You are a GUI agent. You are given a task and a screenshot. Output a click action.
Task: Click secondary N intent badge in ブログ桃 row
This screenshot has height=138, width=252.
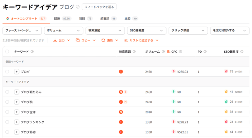[126, 102]
